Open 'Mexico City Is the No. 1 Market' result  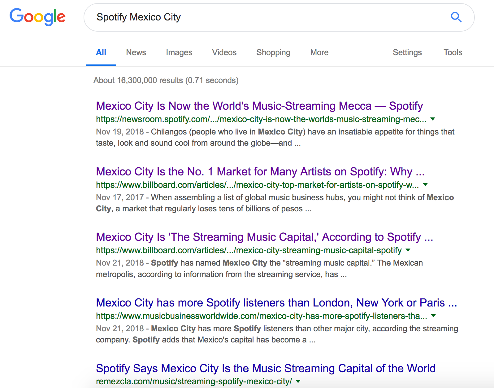[x=260, y=172]
